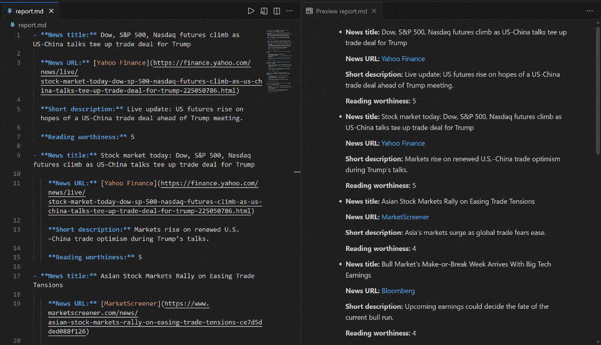Open More Actions menu in preview pane
Image resolution: width=601 pixels, height=345 pixels.
coord(589,11)
